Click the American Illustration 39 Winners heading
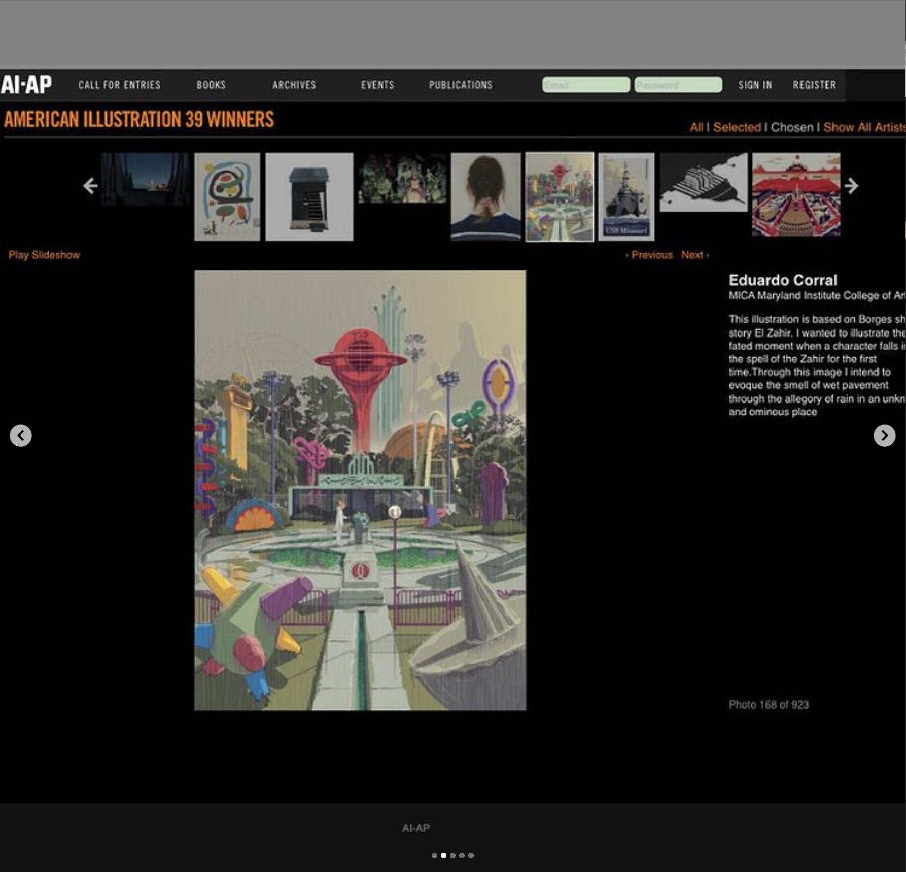Screen dimensions: 906x872 tap(139, 120)
